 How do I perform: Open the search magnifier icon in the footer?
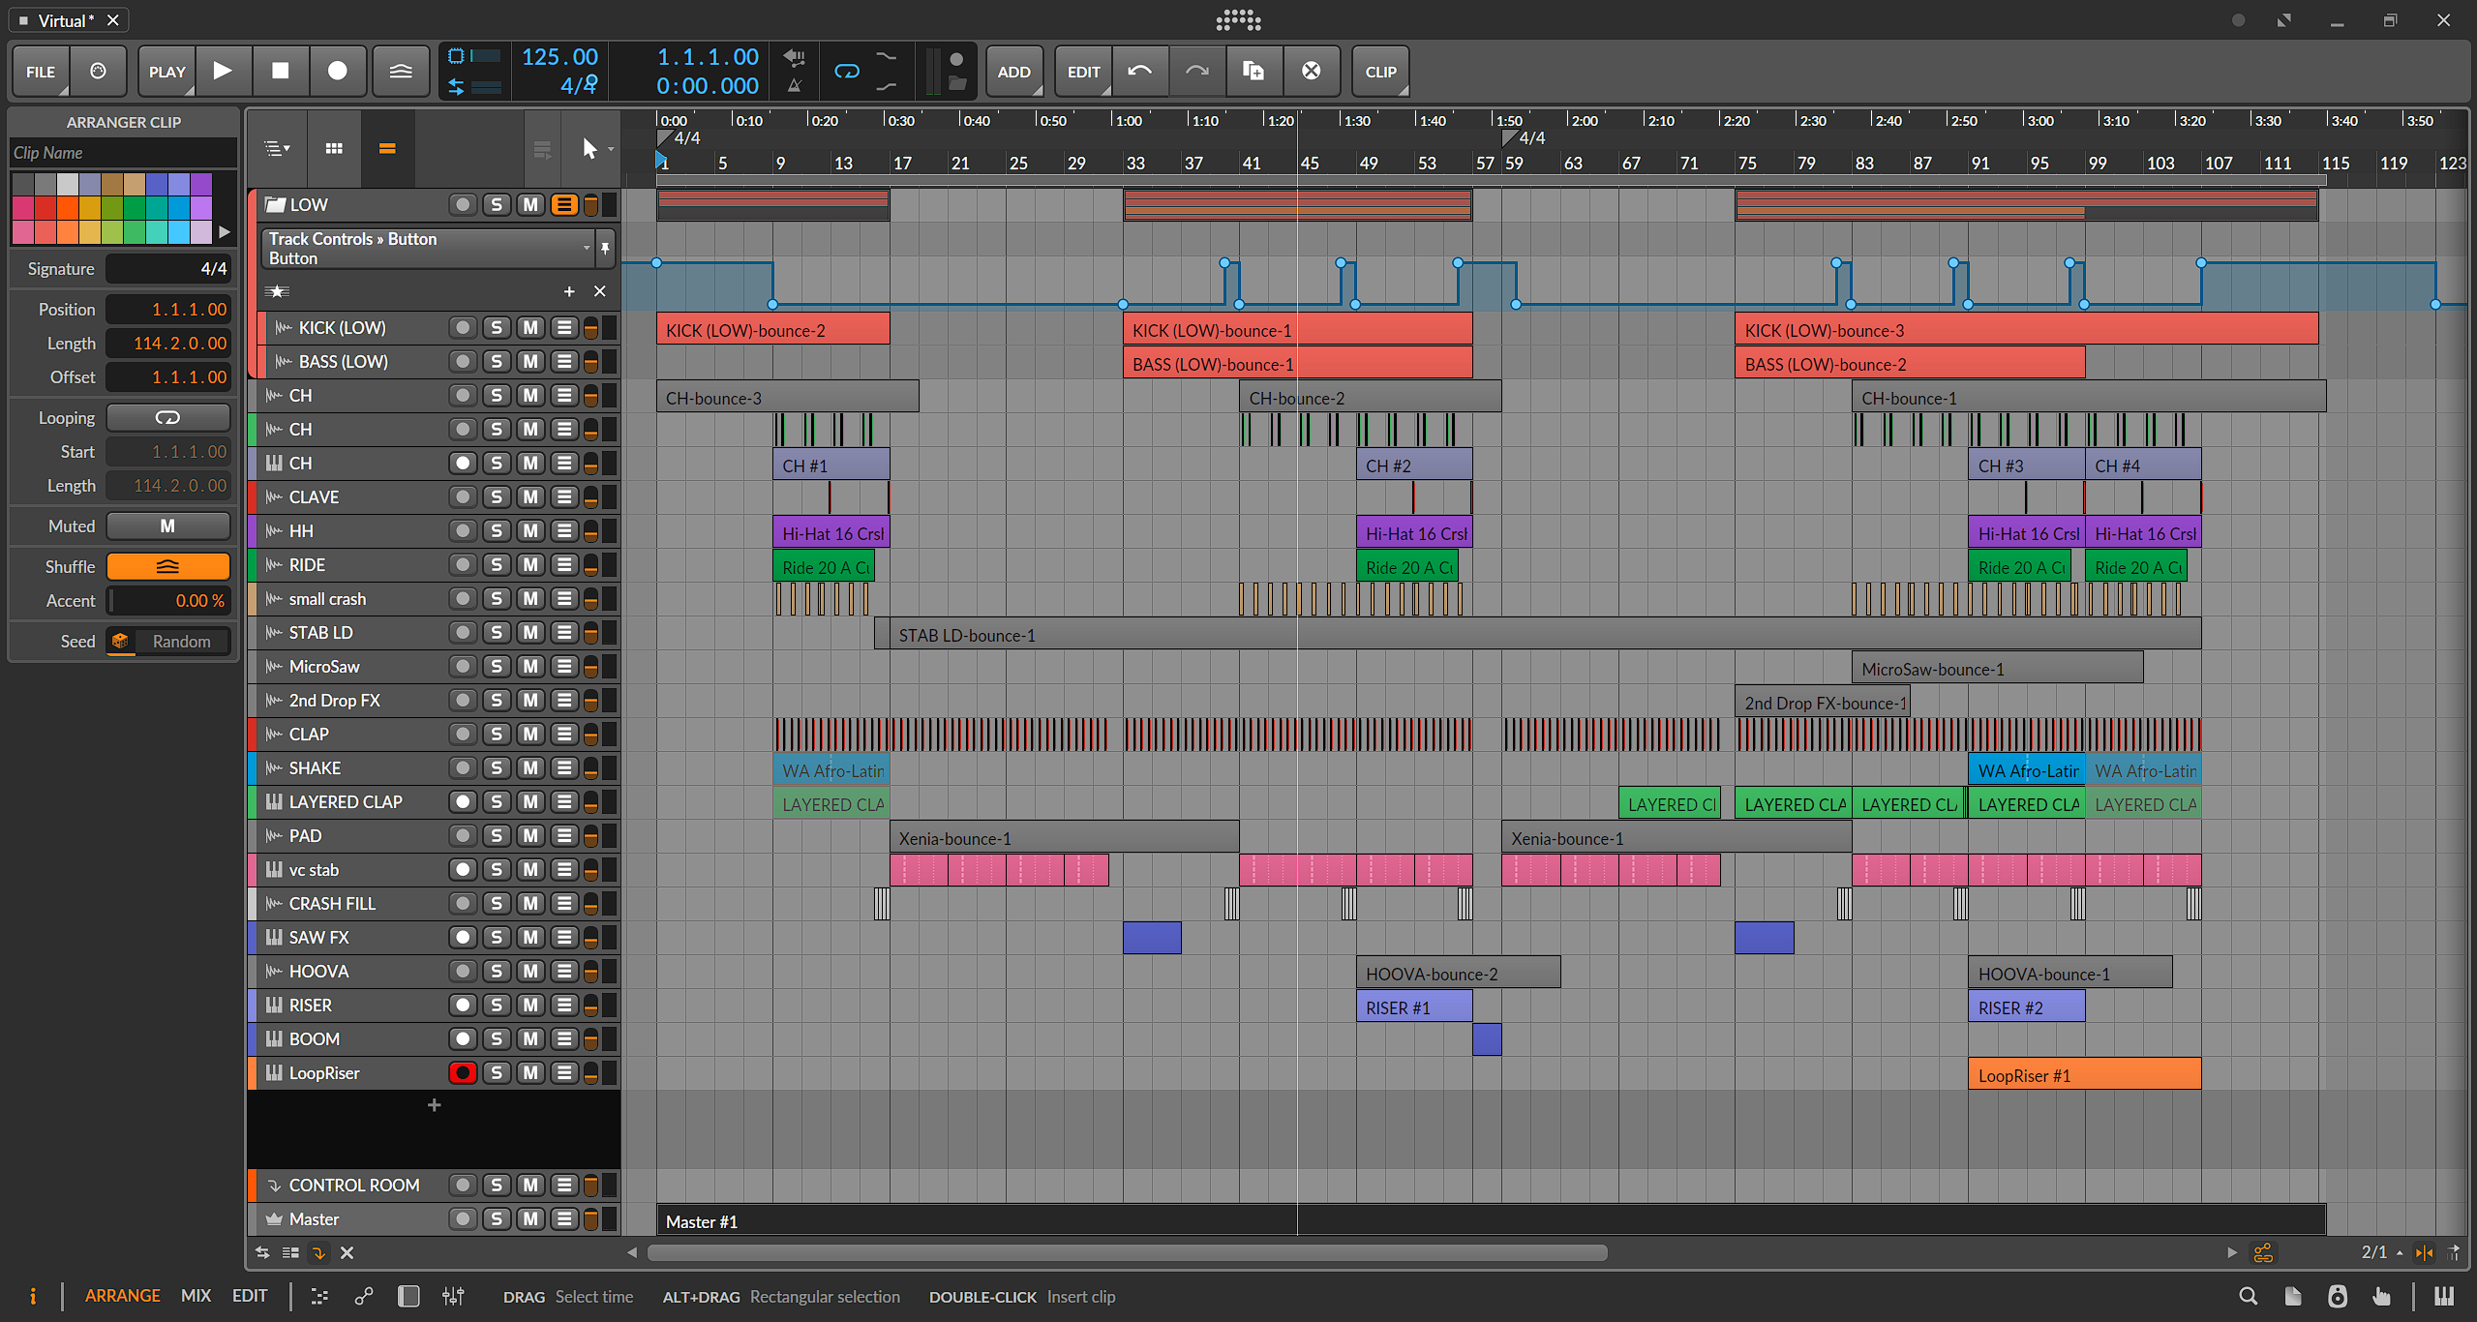coord(2249,1297)
